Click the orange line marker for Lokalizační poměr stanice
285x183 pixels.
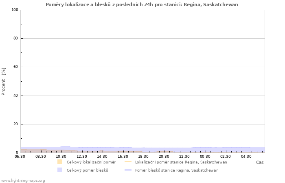[x=128, y=162]
